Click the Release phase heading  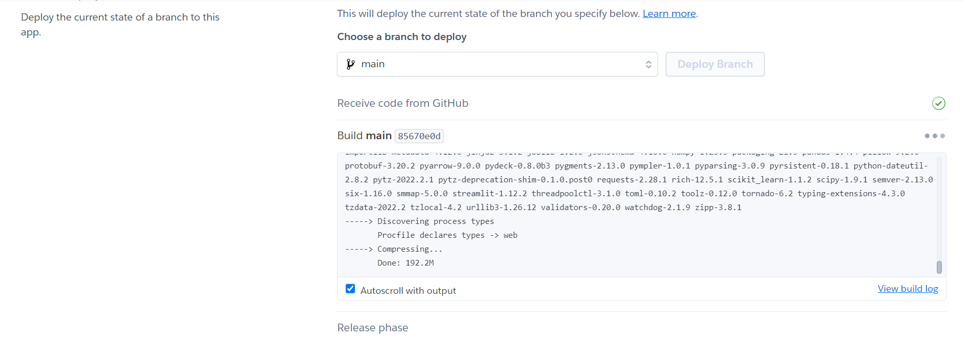point(372,328)
